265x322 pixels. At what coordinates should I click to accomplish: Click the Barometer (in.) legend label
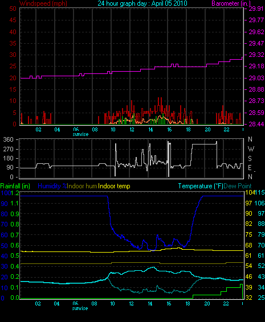coord(231,3)
